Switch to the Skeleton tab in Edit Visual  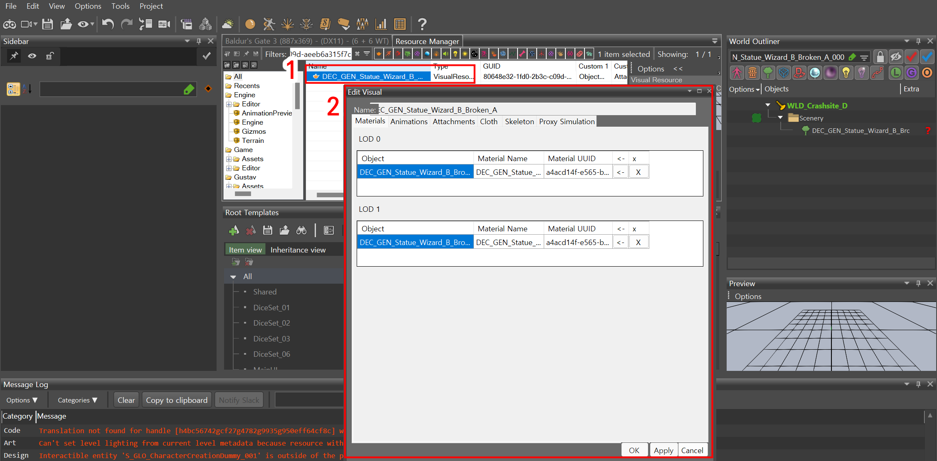point(519,121)
